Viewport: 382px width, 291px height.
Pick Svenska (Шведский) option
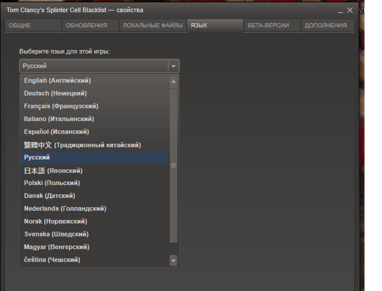(x=94, y=234)
